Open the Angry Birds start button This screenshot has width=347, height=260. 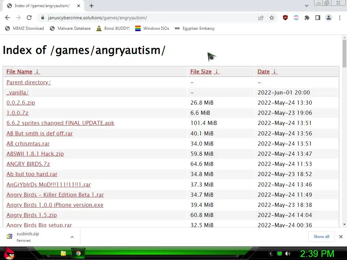[x=9, y=253]
